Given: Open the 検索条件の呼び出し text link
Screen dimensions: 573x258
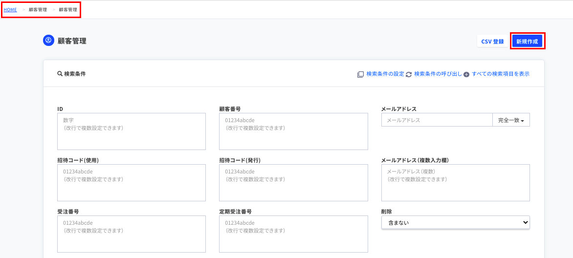Looking at the screenshot, I should pos(438,74).
